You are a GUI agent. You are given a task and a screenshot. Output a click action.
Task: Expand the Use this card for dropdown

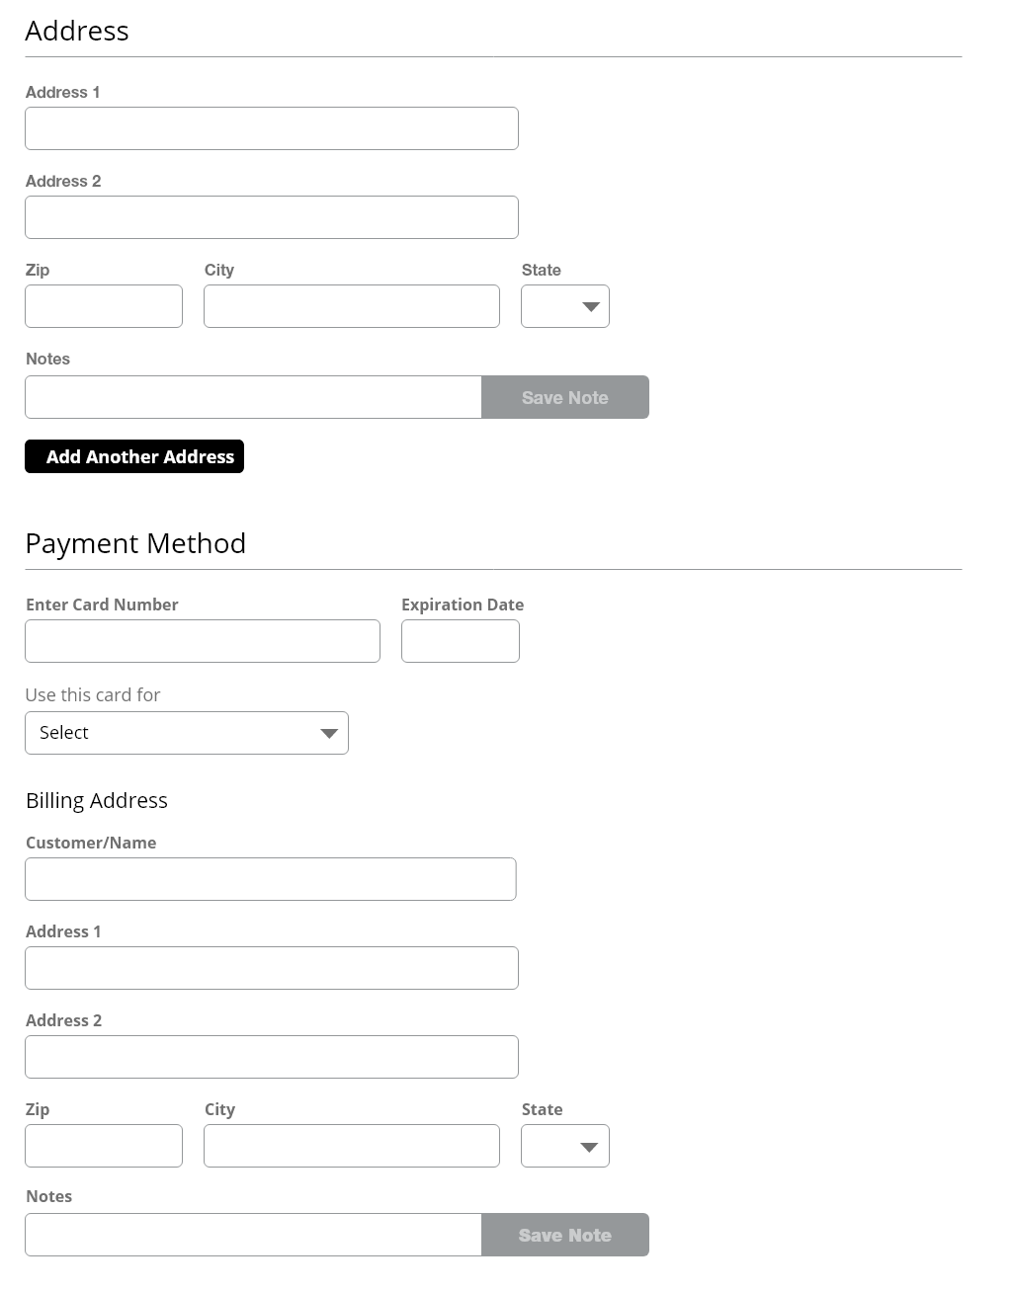pyautogui.click(x=187, y=733)
